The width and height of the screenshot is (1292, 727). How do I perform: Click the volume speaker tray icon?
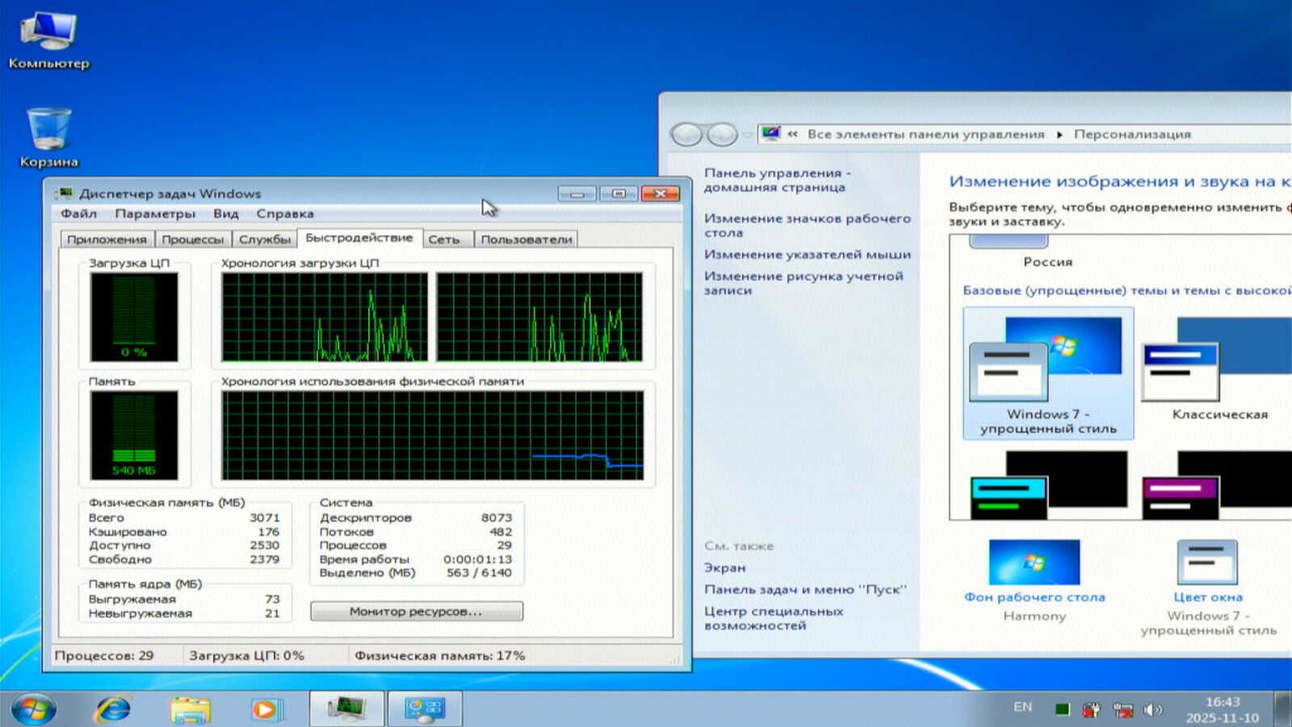(x=1152, y=709)
